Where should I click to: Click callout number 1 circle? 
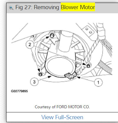98,82
